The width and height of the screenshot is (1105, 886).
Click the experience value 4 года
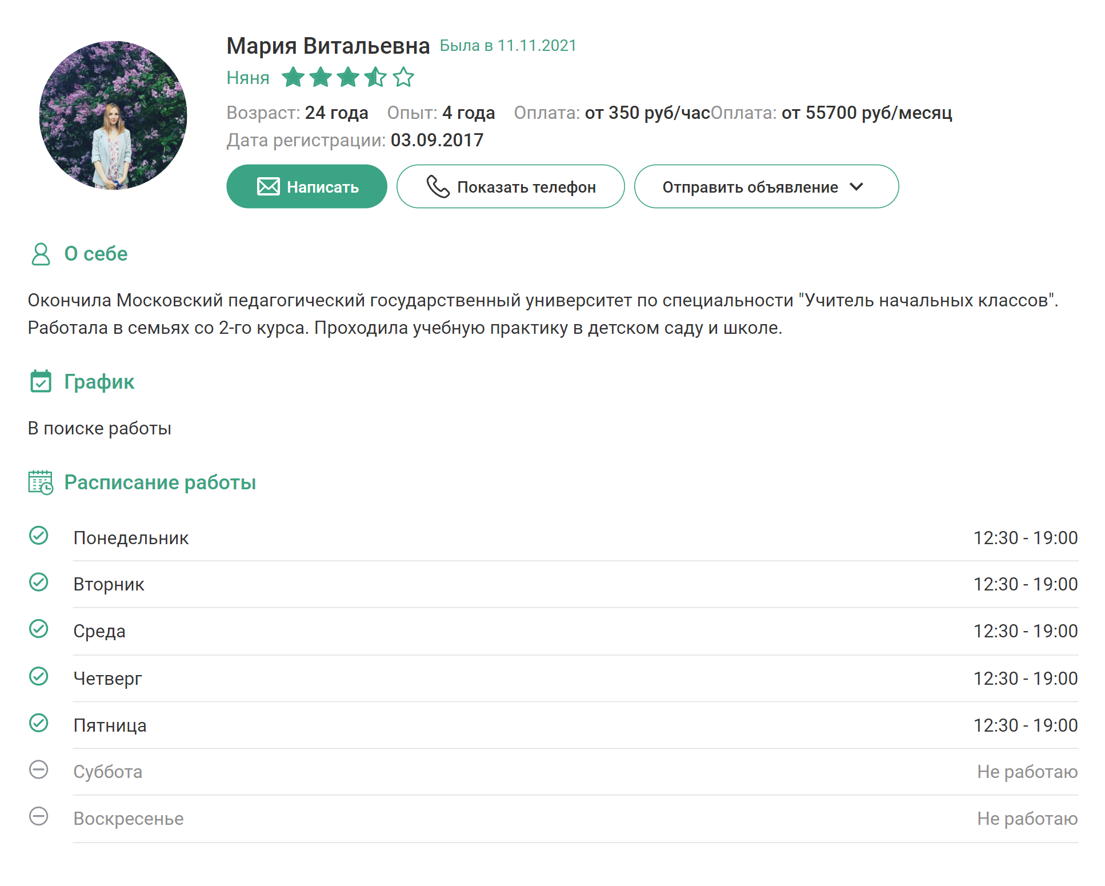point(469,113)
